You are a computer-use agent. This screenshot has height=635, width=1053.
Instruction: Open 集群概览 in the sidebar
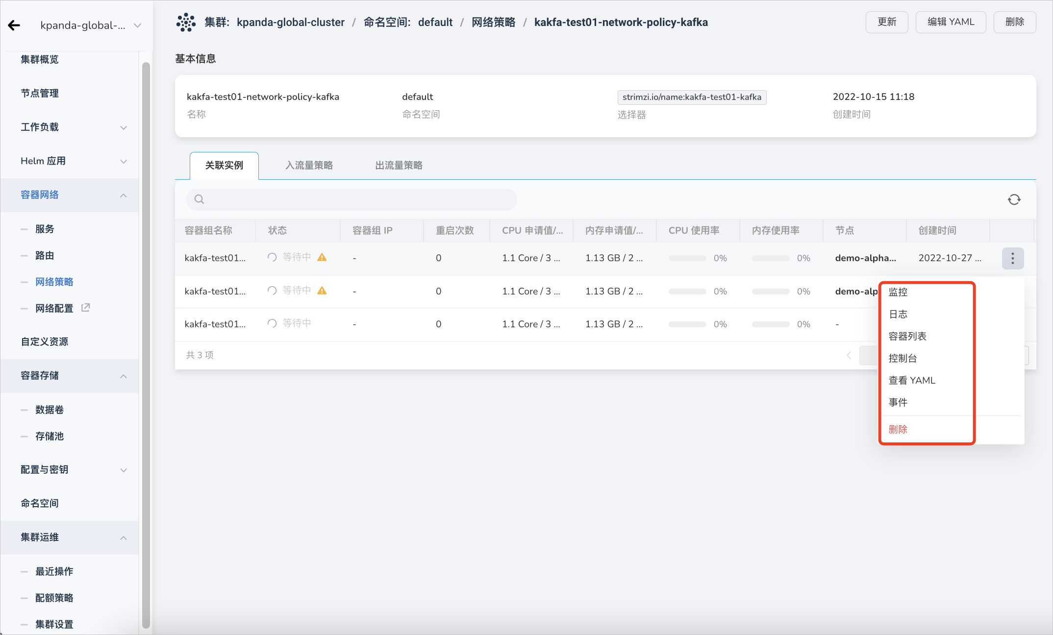point(40,60)
